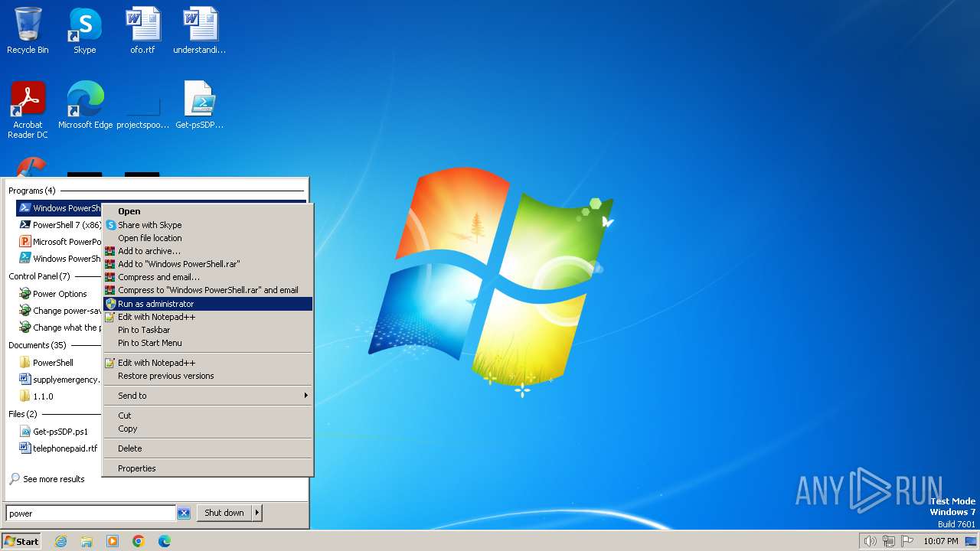Expand the Send to submenu

[x=208, y=396]
